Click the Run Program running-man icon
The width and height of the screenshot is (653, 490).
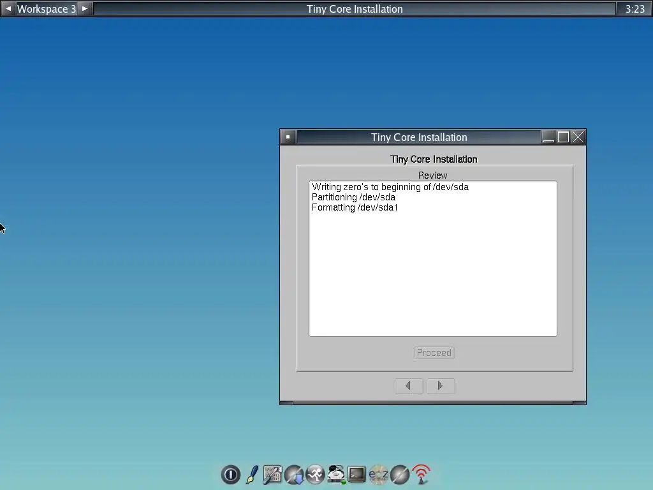pos(315,475)
